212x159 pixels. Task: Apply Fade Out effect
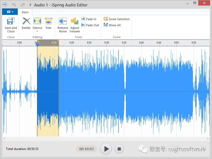90,25
